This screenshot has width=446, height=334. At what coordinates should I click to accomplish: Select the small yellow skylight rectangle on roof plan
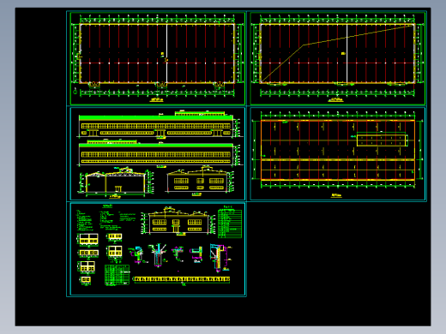point(382,140)
